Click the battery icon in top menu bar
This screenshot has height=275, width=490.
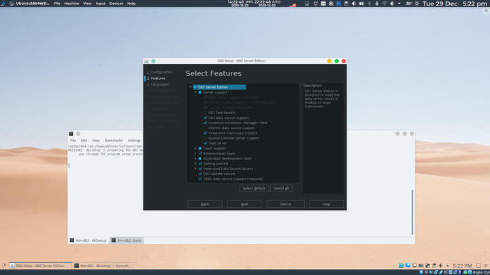(361, 3)
